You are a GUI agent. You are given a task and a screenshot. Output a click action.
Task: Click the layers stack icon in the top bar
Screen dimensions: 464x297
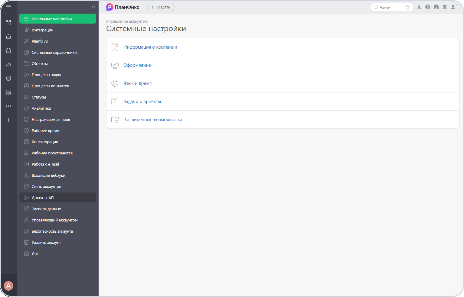[x=445, y=7]
